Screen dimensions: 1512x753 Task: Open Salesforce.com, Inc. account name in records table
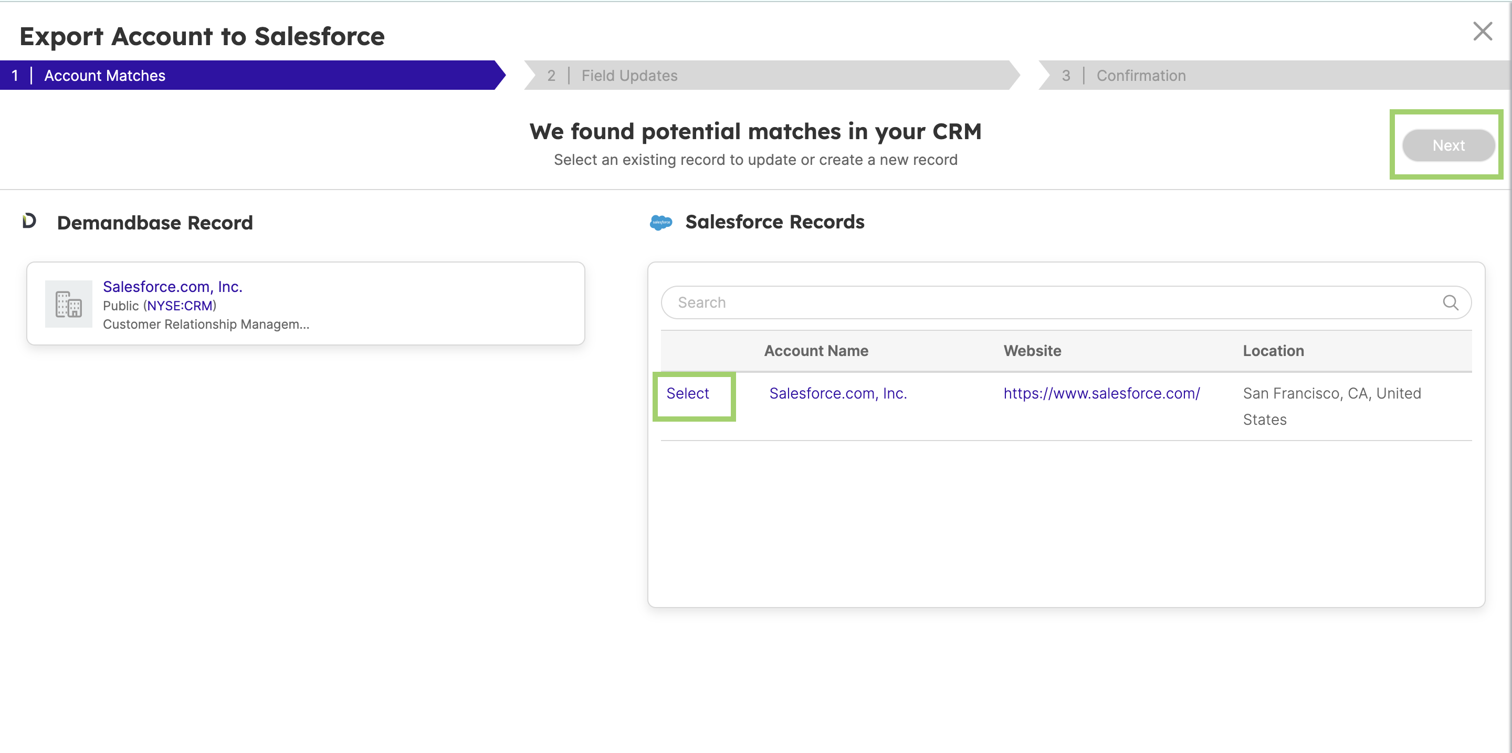(x=837, y=393)
